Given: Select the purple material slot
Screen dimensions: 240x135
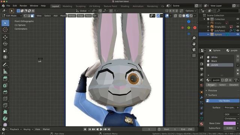Looking at the screenshot, I should coord(220,65).
